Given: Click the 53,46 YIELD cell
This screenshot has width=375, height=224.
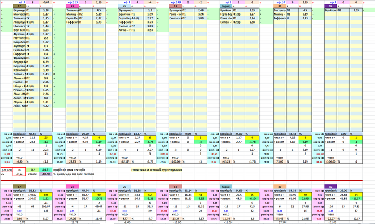Looking at the screenshot, I should pyautogui.click(x=280, y=219).
